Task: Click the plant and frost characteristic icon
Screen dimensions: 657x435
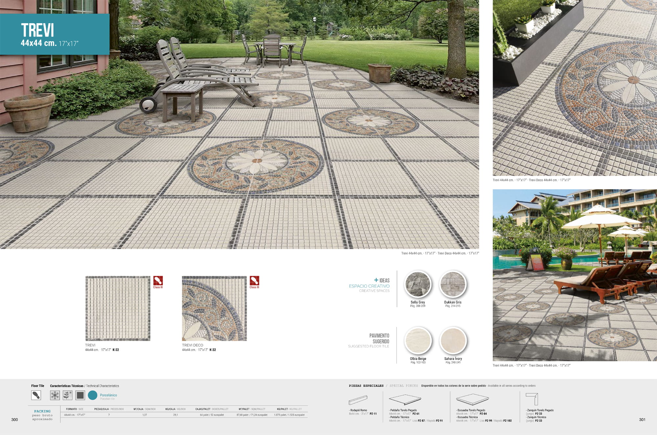Action: (x=68, y=395)
